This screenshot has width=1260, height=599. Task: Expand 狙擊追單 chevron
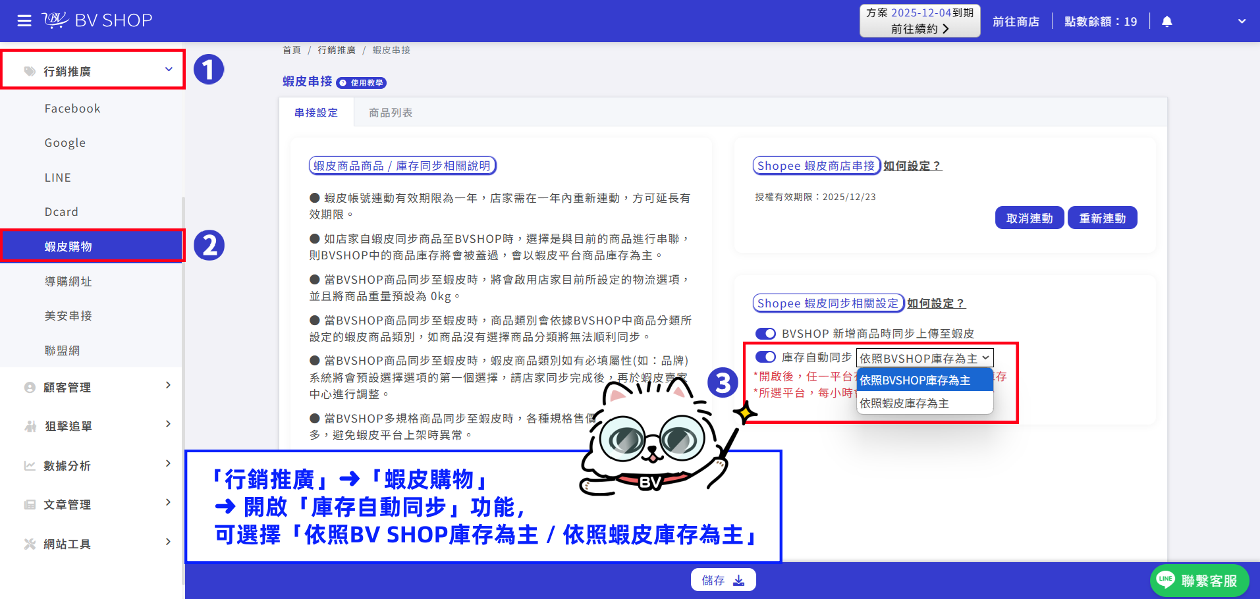tap(169, 424)
